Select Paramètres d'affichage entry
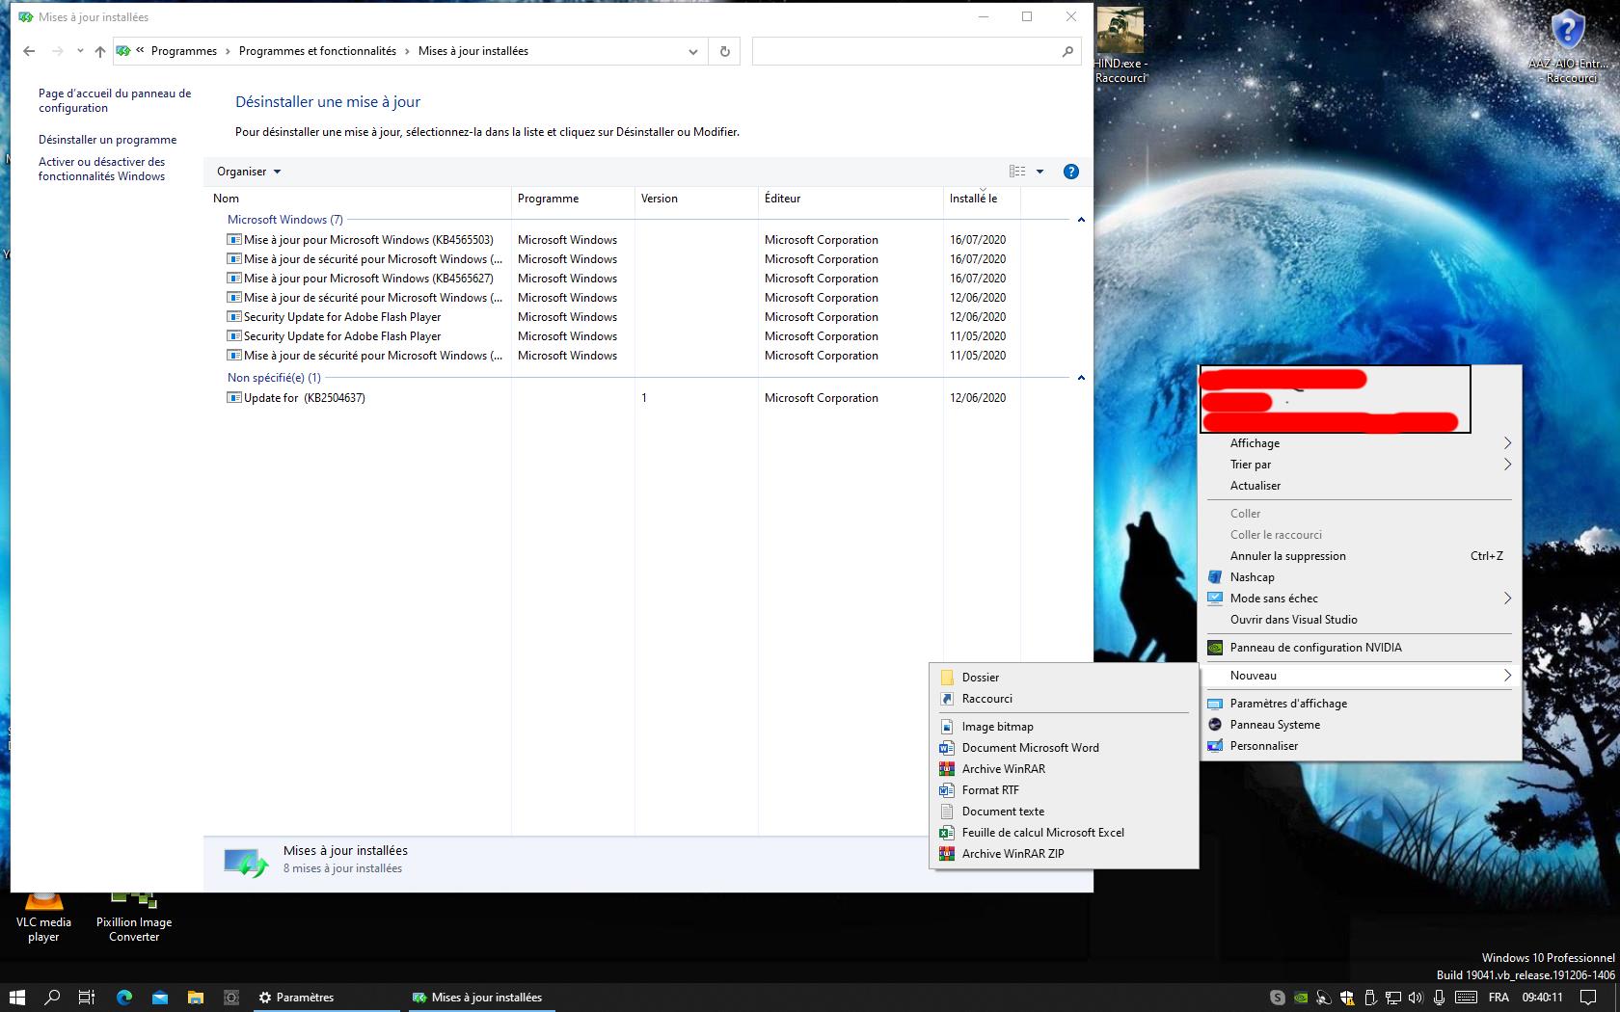 point(1360,704)
